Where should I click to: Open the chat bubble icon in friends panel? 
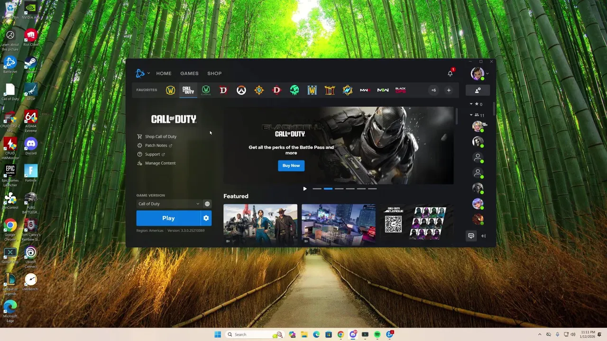(x=471, y=235)
